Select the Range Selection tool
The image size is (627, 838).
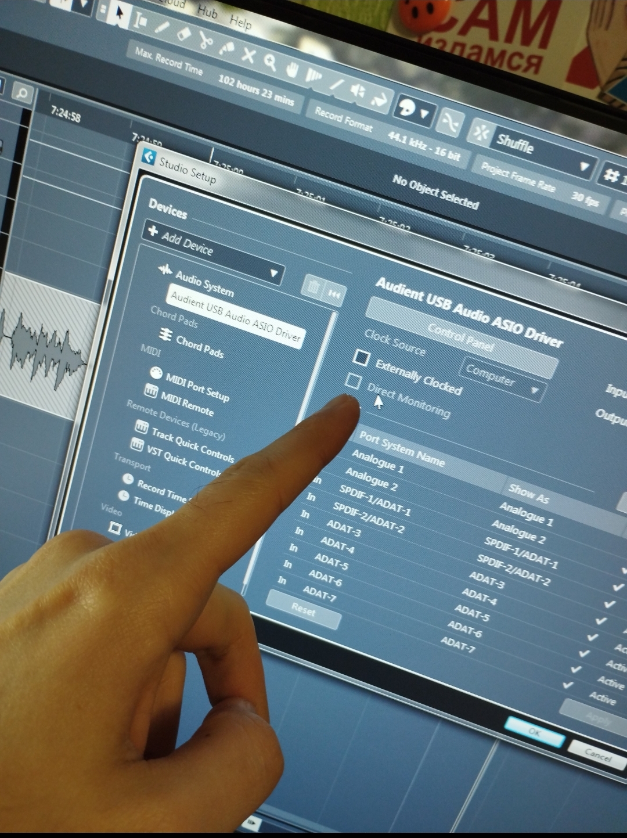pos(140,20)
